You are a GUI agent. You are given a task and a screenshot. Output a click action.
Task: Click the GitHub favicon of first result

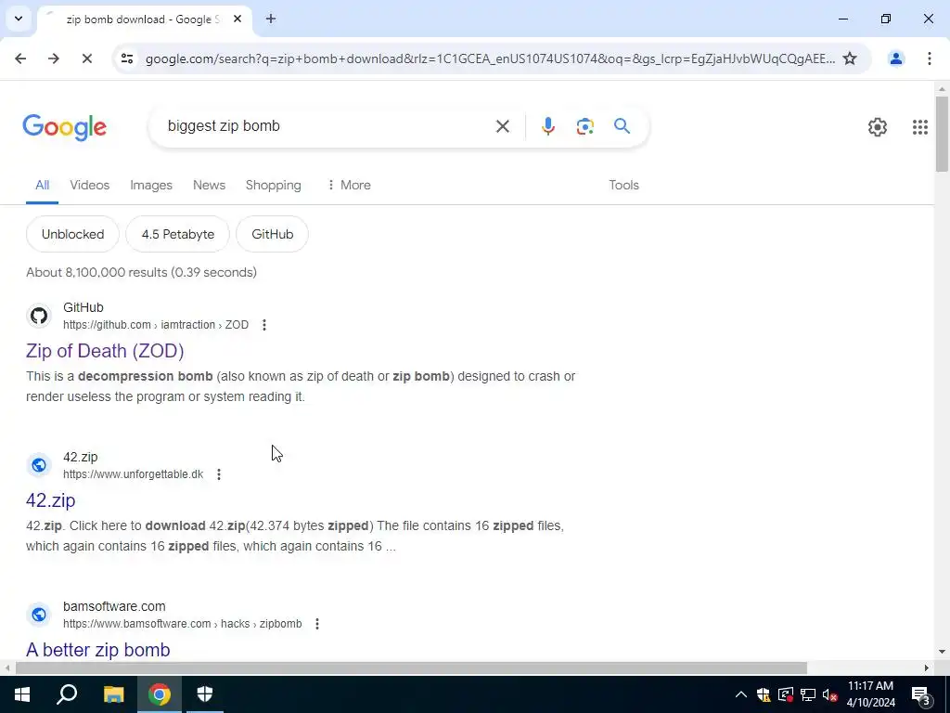tap(39, 316)
